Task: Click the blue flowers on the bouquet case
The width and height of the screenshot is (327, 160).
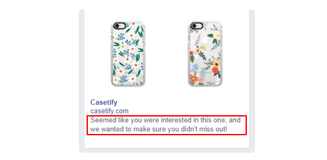Action: point(196,67)
